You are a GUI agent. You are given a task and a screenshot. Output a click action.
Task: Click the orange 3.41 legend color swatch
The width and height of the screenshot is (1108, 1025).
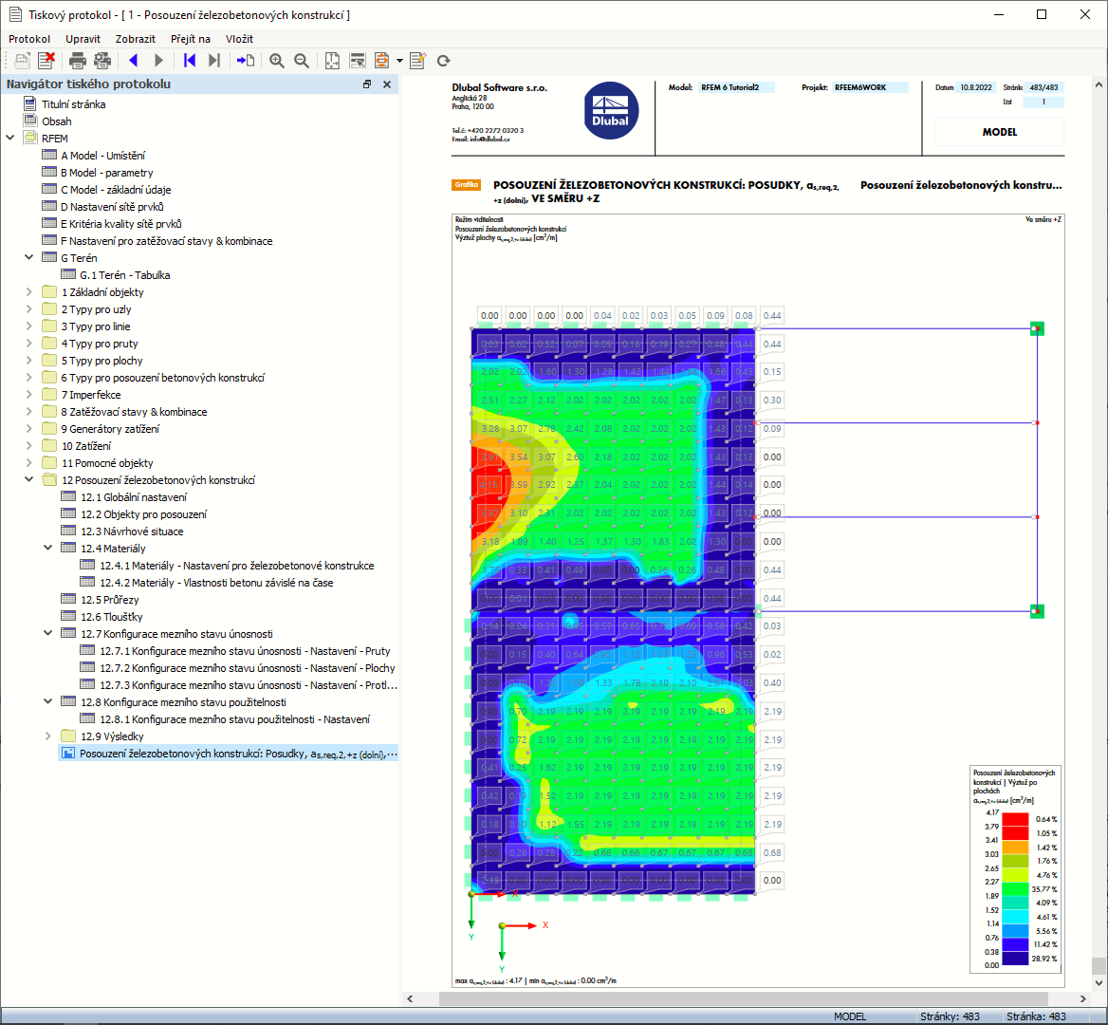click(1015, 847)
